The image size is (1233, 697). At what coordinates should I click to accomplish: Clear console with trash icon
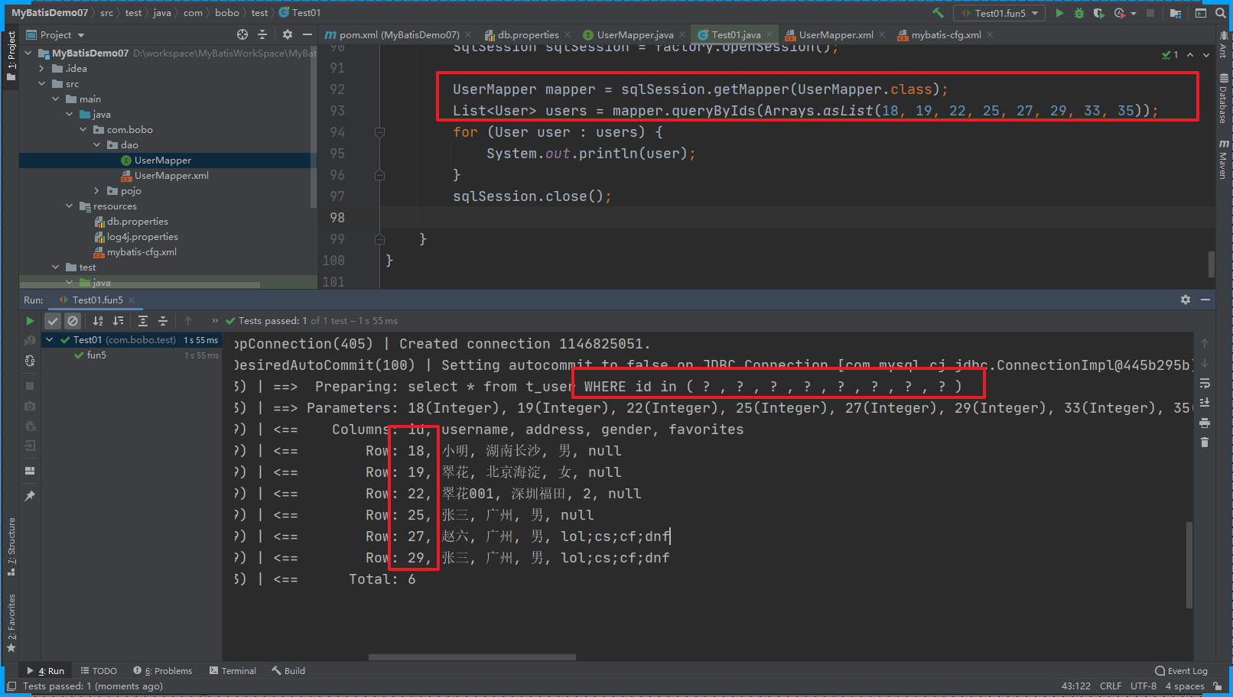click(x=1205, y=443)
